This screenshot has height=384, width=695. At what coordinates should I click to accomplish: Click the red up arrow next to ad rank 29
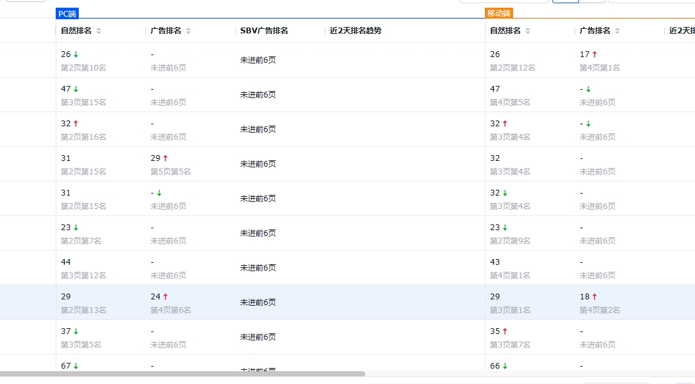pyautogui.click(x=164, y=158)
